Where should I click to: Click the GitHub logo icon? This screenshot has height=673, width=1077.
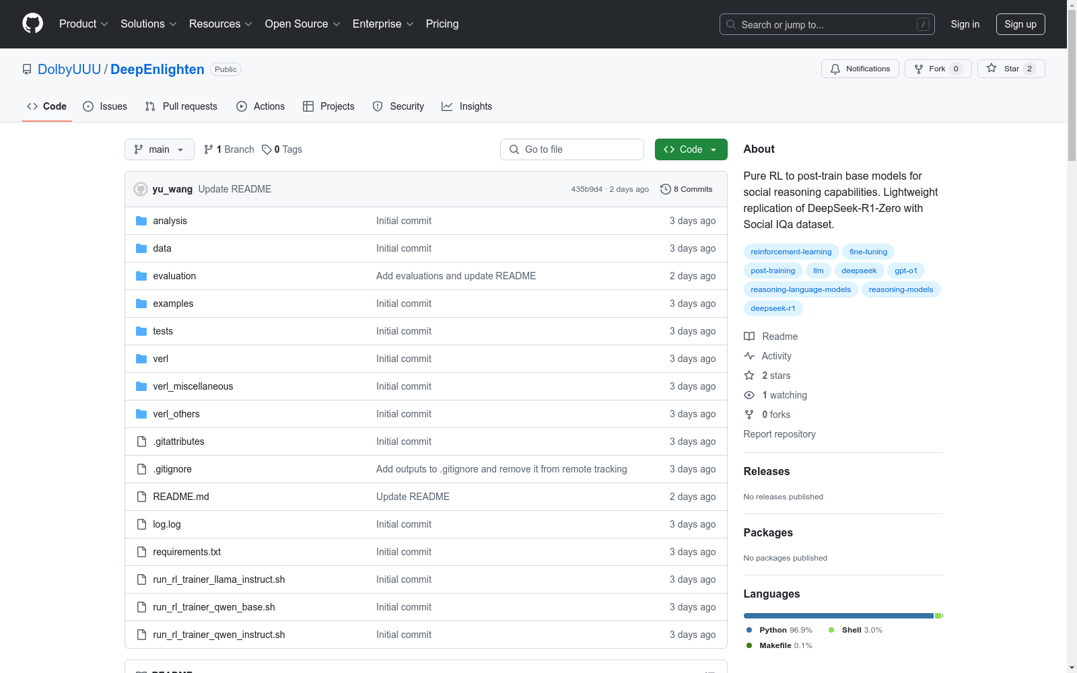point(32,24)
